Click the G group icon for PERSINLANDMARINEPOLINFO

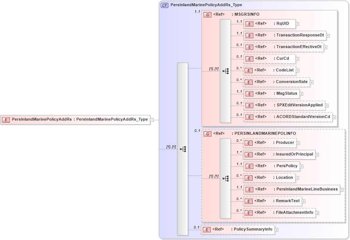(x=207, y=133)
